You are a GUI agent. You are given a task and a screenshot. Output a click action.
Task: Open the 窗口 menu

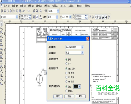pyautogui.click(x=79, y=6)
